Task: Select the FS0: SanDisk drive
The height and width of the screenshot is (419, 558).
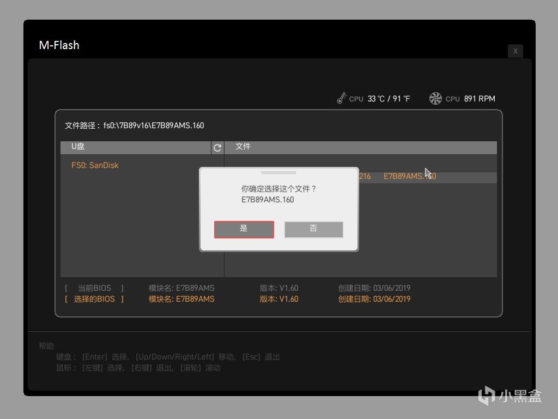Action: 95,165
